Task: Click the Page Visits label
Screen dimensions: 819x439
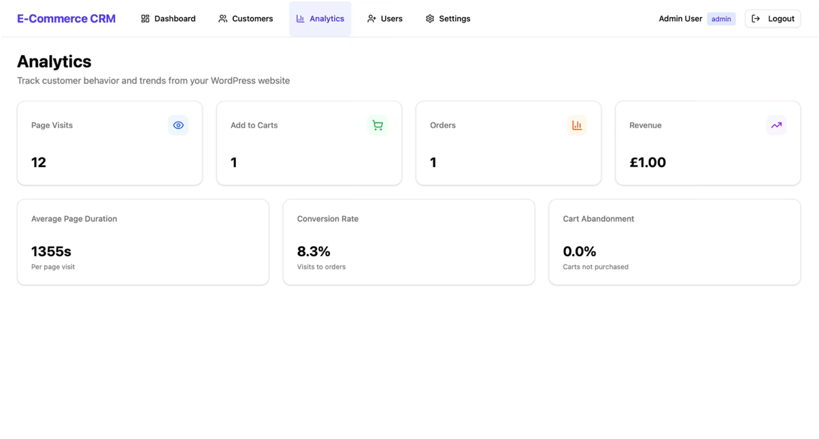Action: click(52, 125)
